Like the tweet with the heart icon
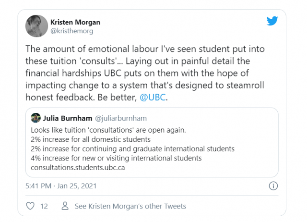The image size is (307, 222). click(x=31, y=206)
